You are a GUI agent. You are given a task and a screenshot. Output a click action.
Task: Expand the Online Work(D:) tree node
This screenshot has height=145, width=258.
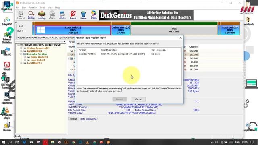(x=25, y=57)
